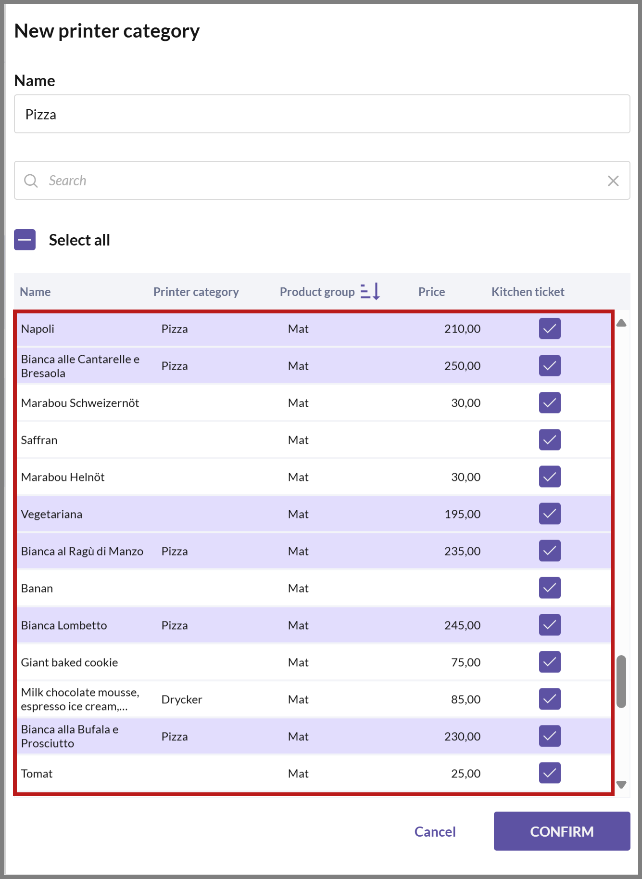Click the search magnifier icon
642x879 pixels.
pyautogui.click(x=31, y=181)
